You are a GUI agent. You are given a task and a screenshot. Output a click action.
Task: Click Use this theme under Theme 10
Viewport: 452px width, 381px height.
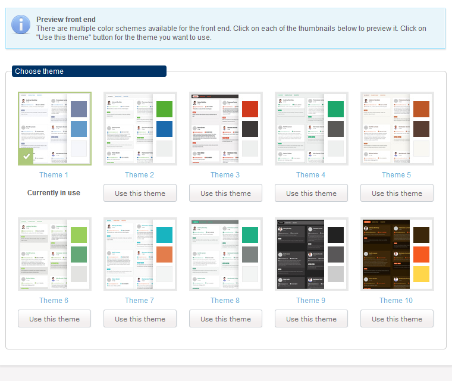click(397, 318)
